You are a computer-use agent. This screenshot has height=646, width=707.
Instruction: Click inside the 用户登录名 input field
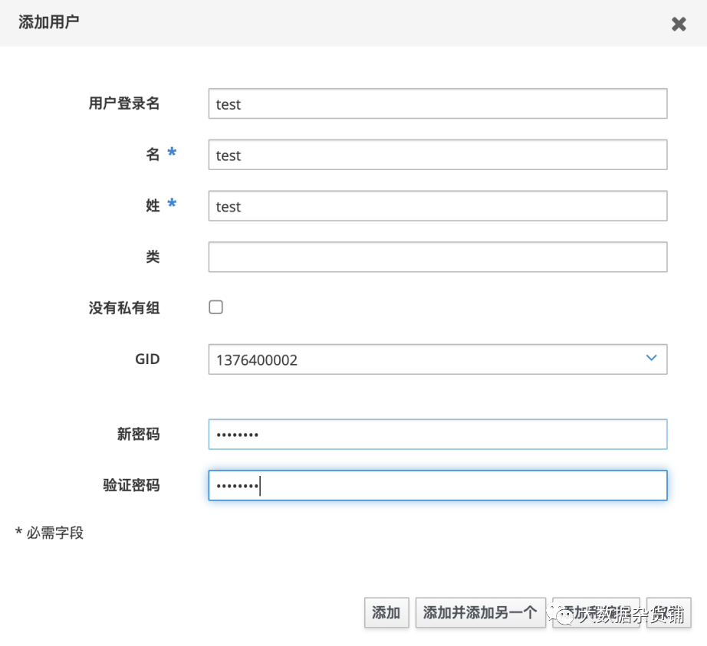point(437,103)
